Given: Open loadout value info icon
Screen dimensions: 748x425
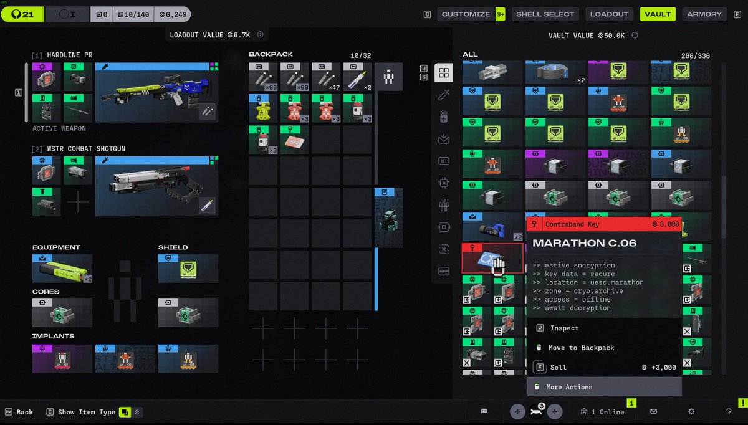Looking at the screenshot, I should pos(260,35).
